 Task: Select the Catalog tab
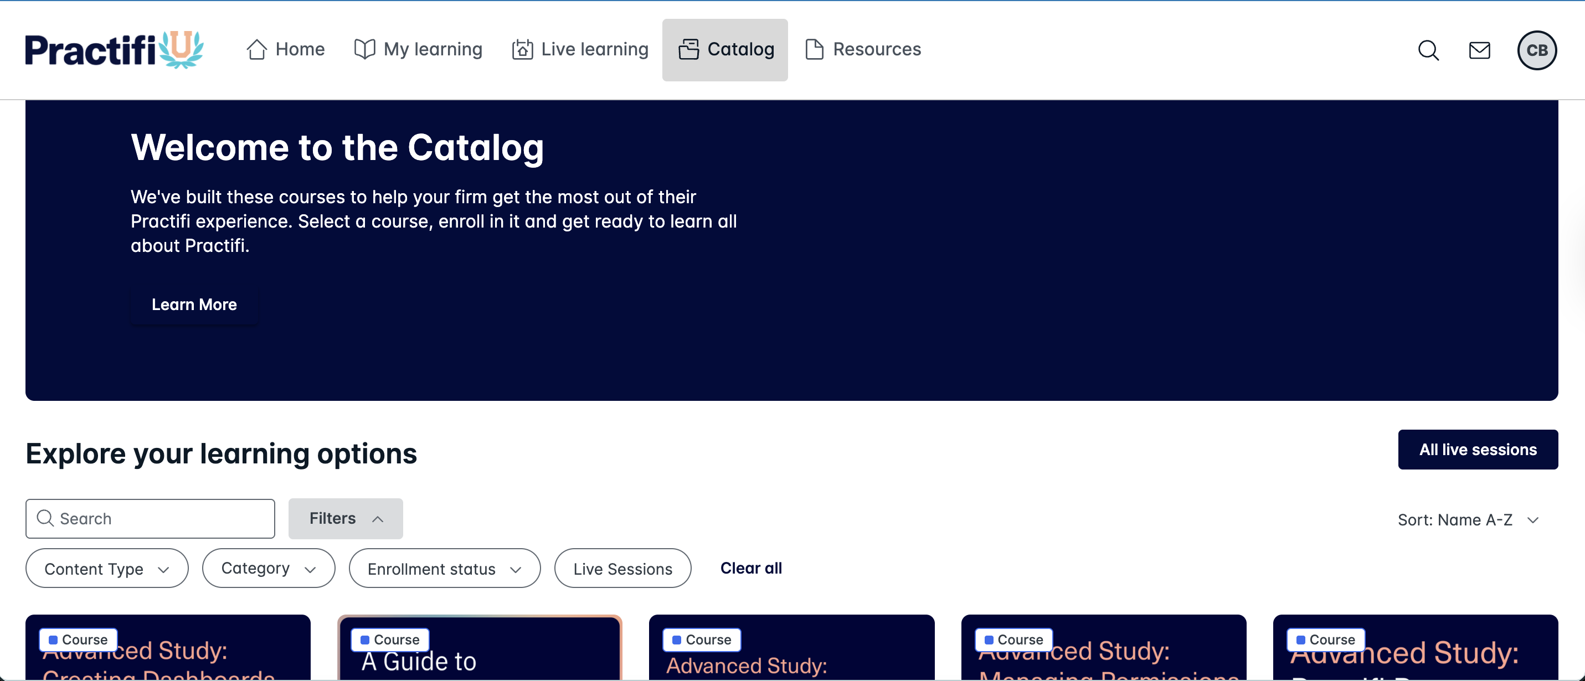click(725, 49)
